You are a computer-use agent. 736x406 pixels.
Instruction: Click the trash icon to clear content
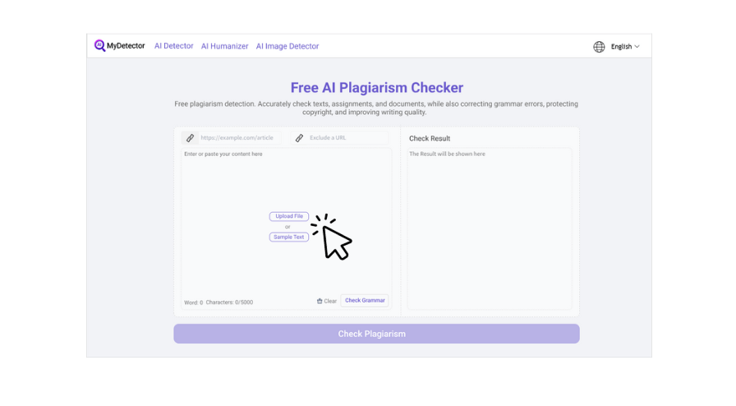coord(320,301)
